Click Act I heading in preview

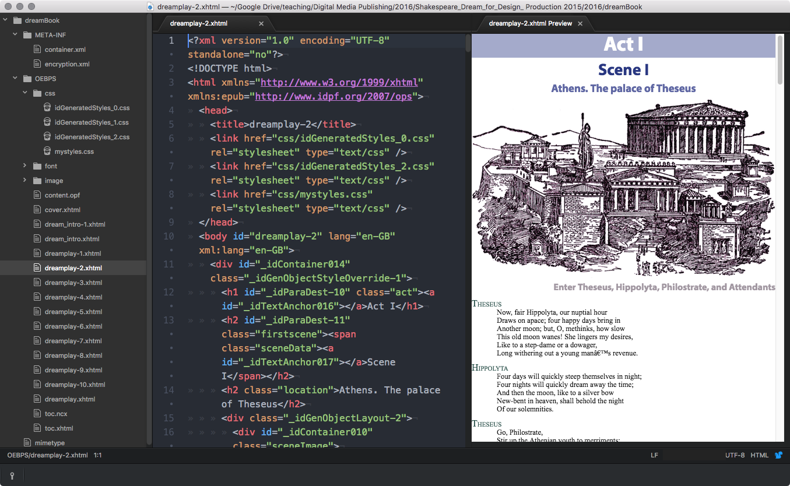pyautogui.click(x=623, y=44)
